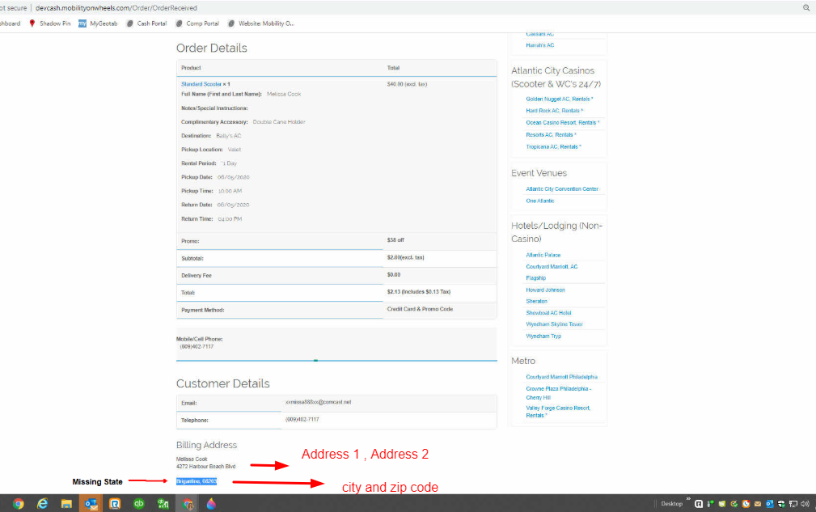Click the volume speaker tray icon
Viewport: 816px width, 512px height.
pyautogui.click(x=805, y=503)
